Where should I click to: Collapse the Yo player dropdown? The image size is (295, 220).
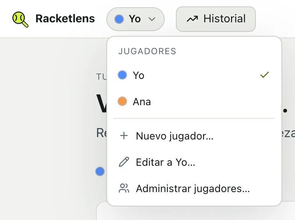coord(135,19)
